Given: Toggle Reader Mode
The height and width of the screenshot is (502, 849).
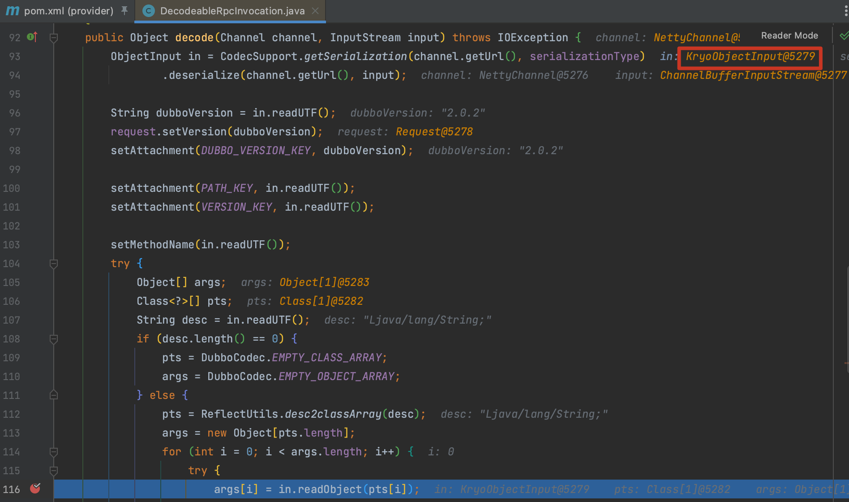Looking at the screenshot, I should (x=789, y=35).
